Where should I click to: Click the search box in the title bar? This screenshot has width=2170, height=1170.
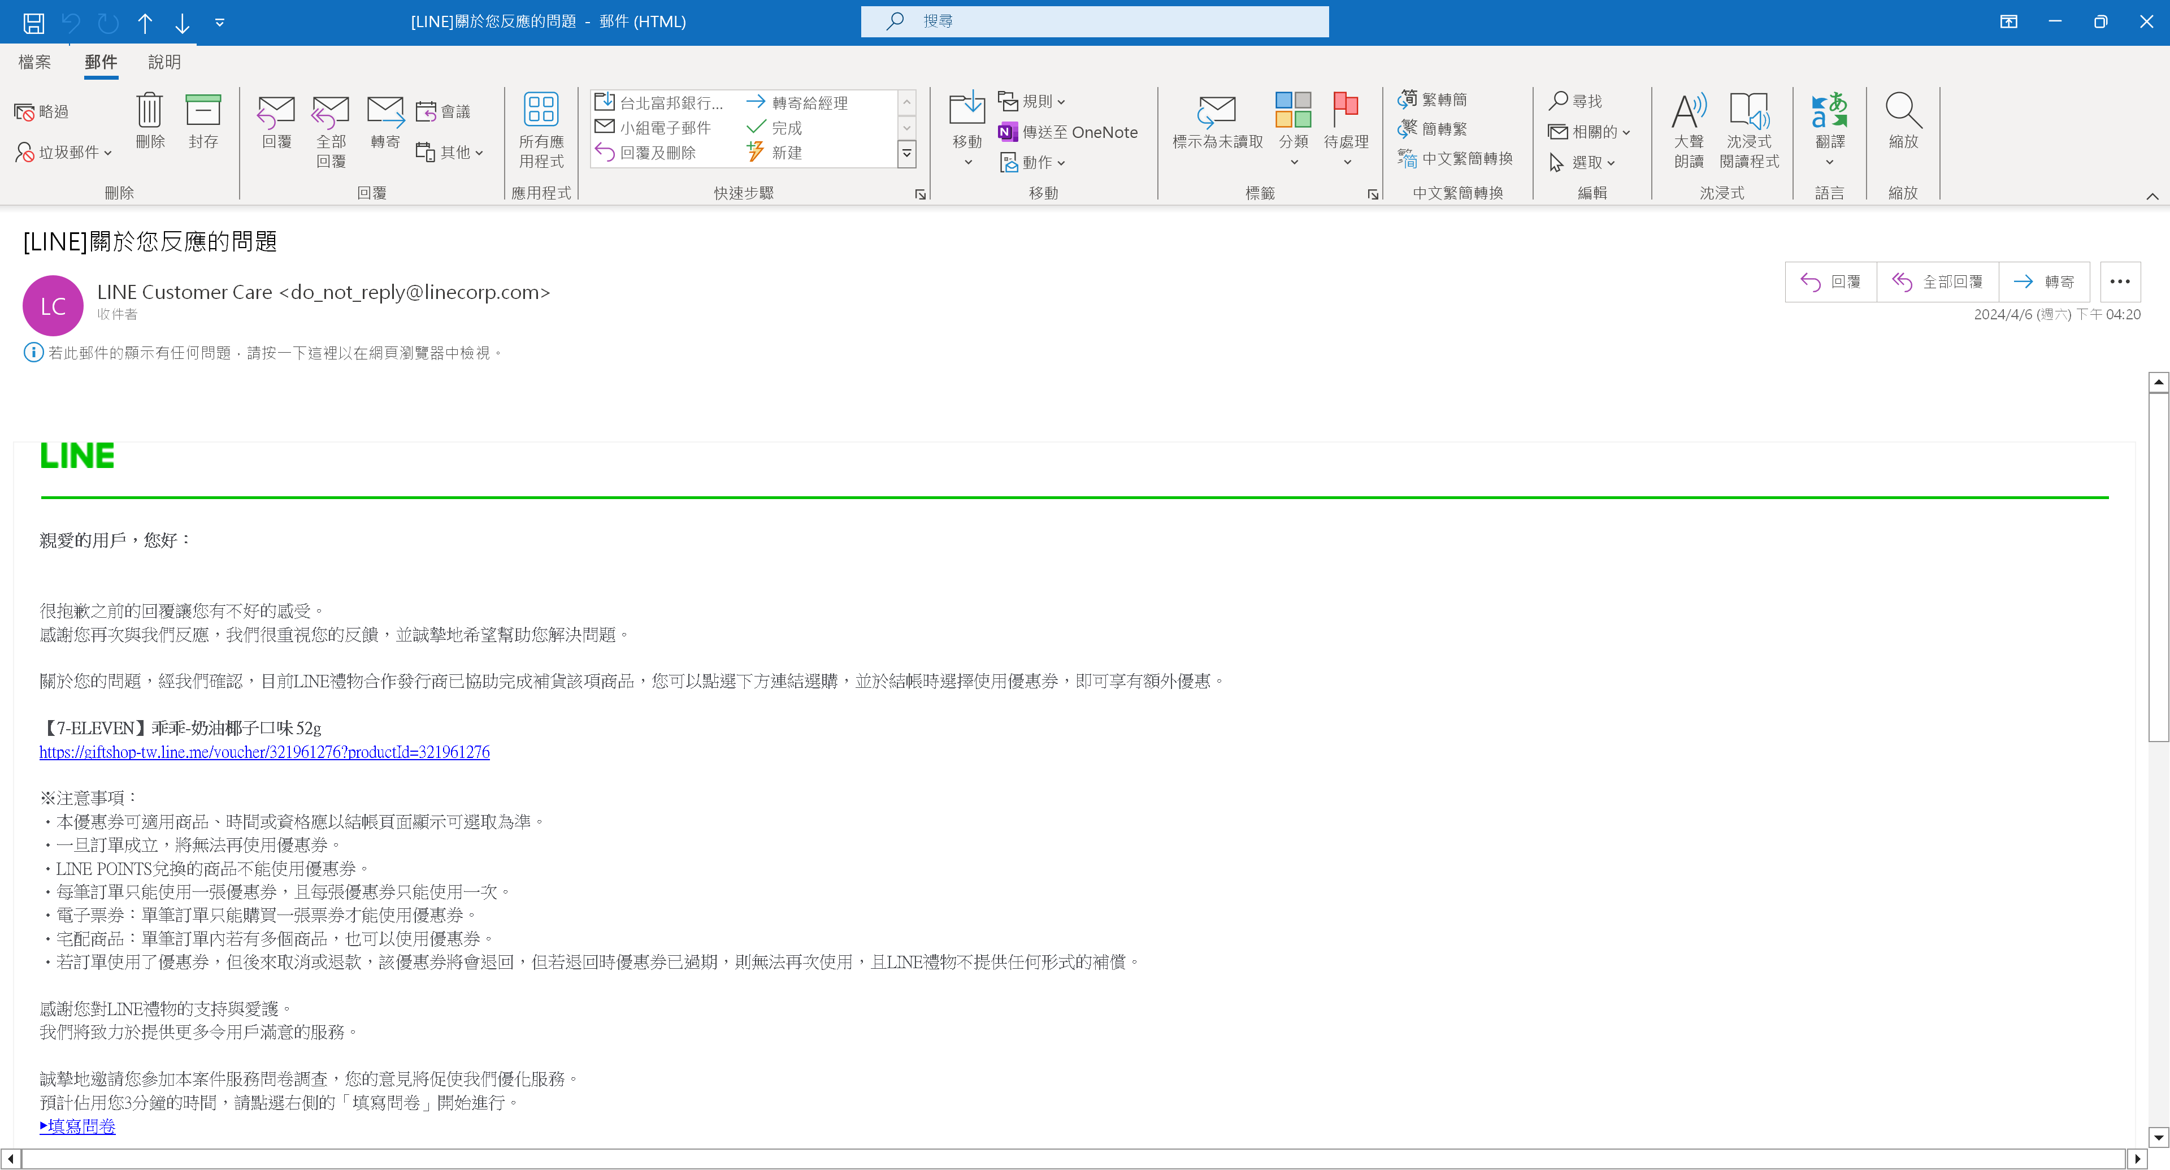1094,21
